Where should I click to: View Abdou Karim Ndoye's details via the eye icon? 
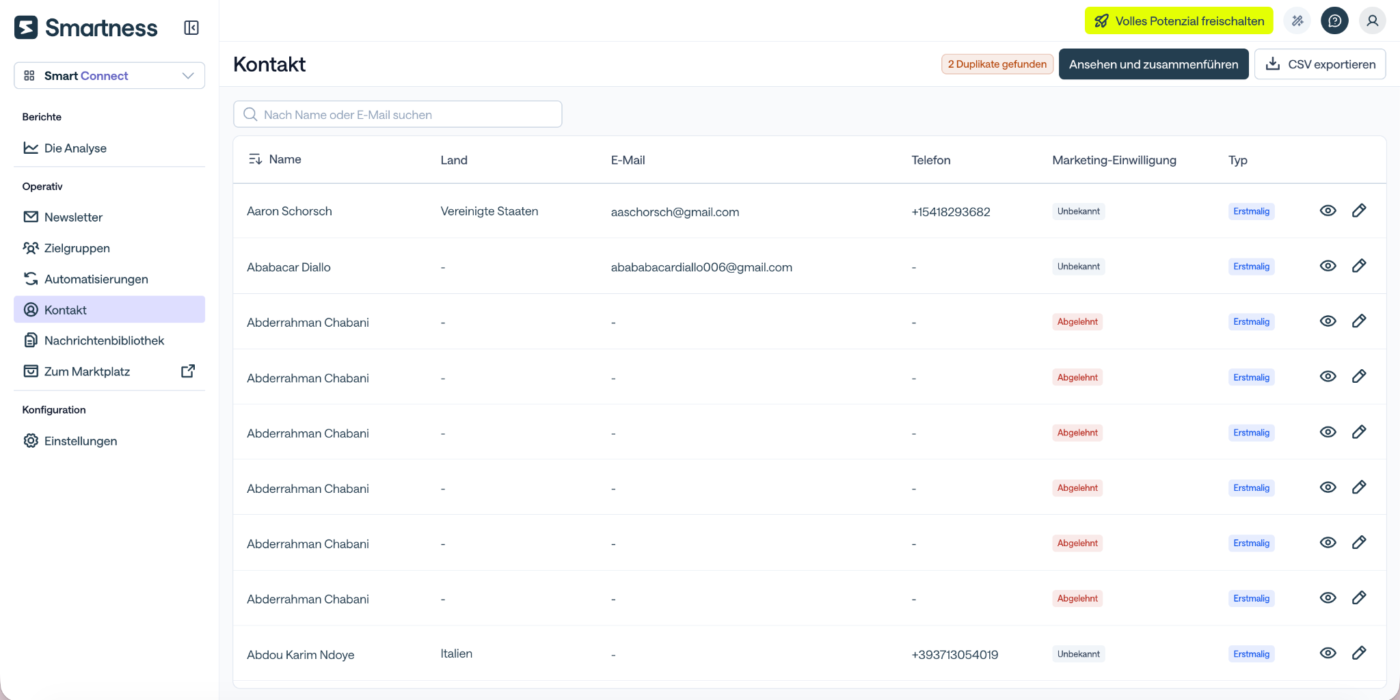tap(1328, 653)
